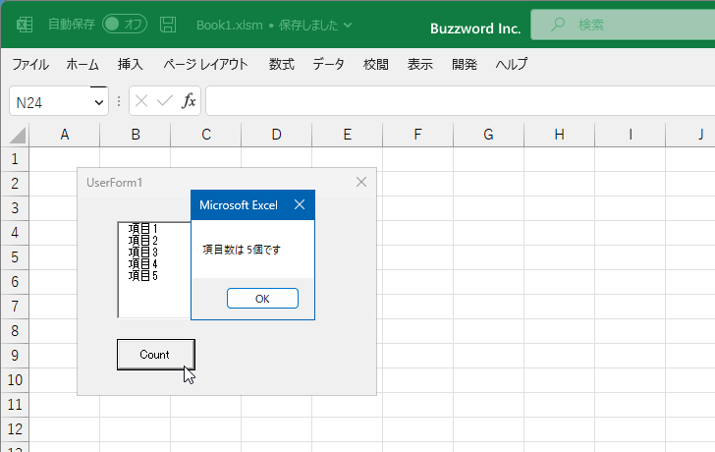
Task: Select row 5 header
Action: (x=15, y=257)
